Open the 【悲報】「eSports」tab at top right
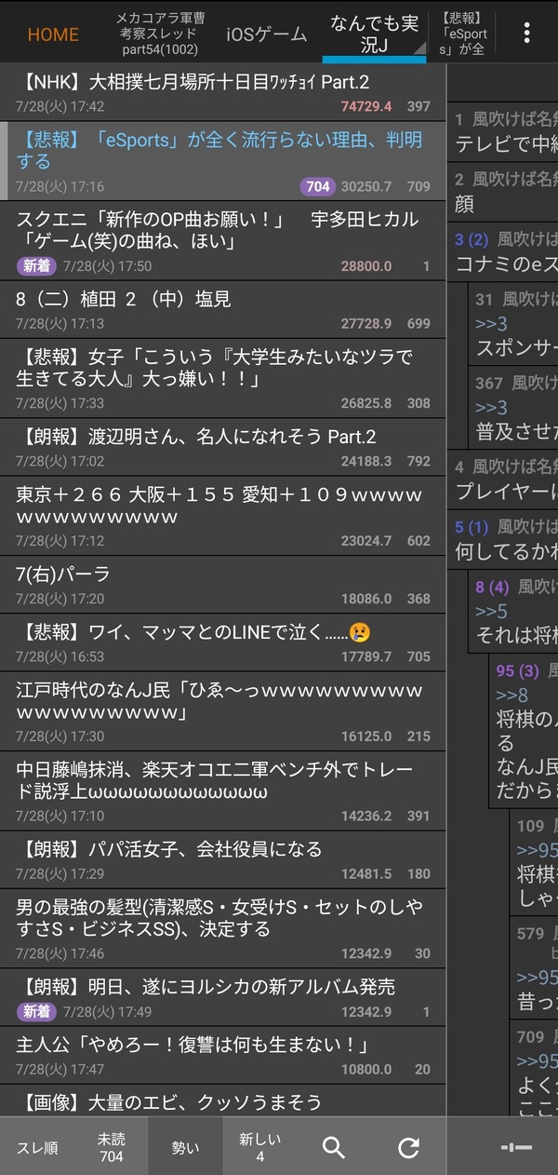This screenshot has height=1175, width=558. point(464,34)
